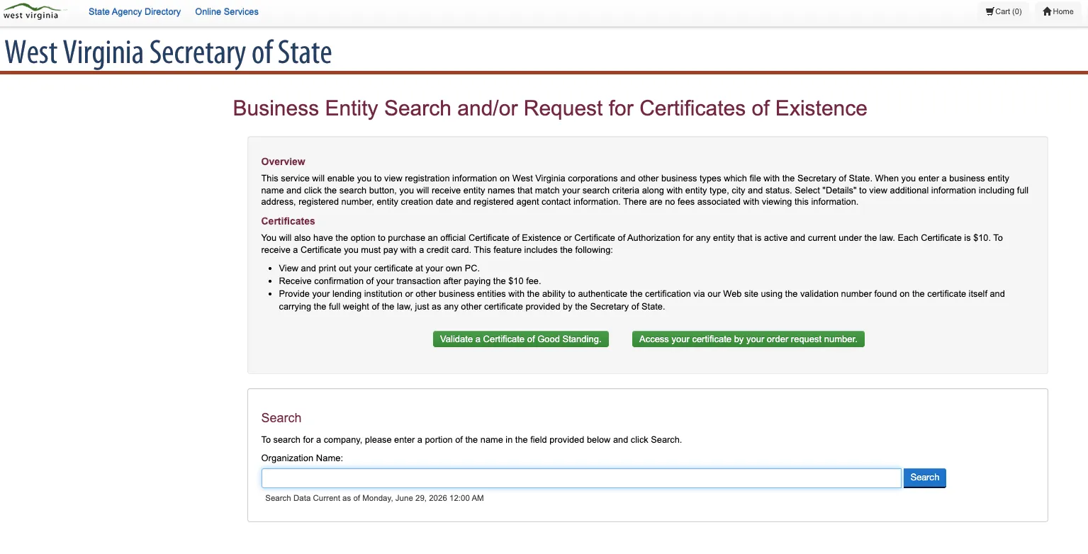Access your certificate by order request number

[748, 339]
